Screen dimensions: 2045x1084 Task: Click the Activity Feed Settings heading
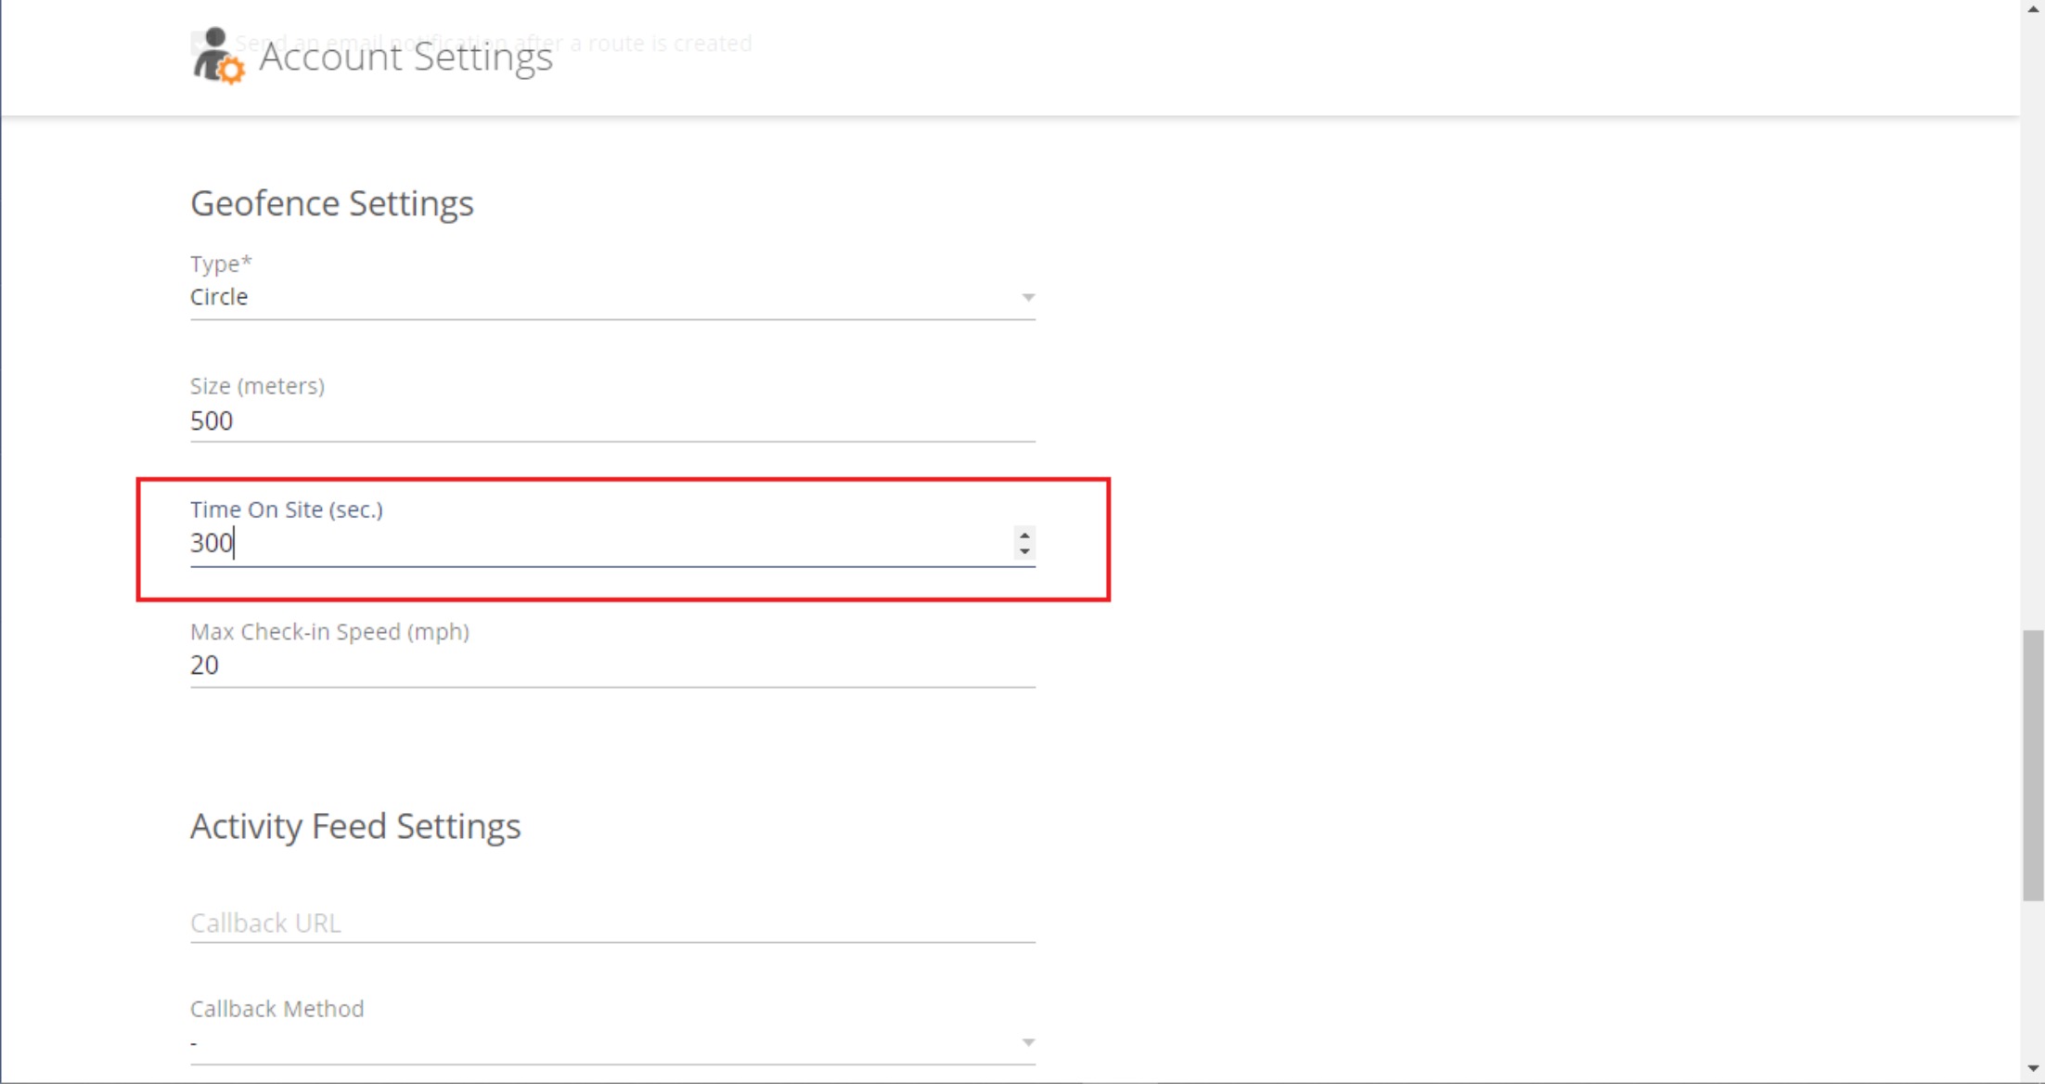coord(355,826)
